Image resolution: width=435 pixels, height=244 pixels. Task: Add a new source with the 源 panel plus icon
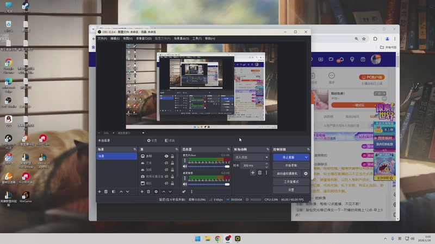142,191
